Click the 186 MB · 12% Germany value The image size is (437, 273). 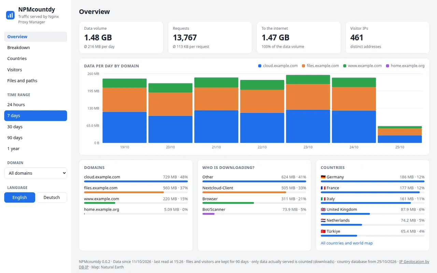[x=412, y=177]
